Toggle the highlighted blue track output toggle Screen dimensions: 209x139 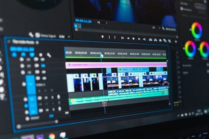point(43,65)
